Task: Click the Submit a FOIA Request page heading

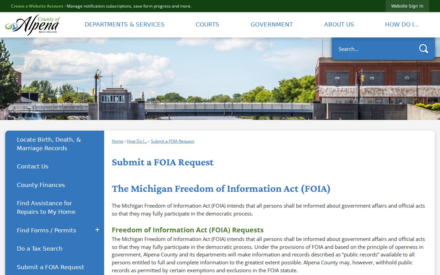Action: pos(163,162)
